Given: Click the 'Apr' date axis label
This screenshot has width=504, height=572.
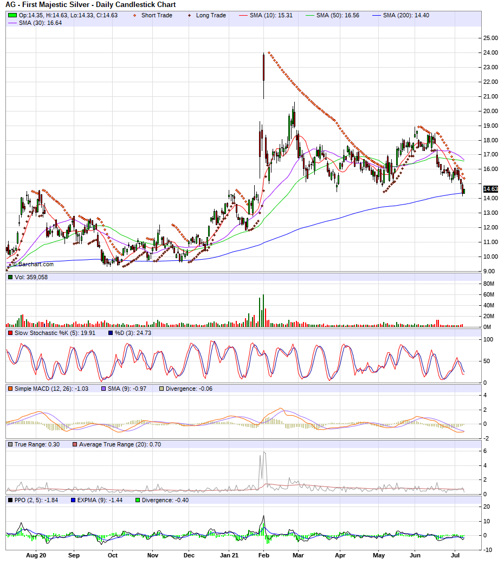Looking at the screenshot, I should coord(340,555).
